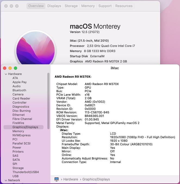Close the System Information window with red button
Viewport: 180px width, 184px height.
click(5, 68)
